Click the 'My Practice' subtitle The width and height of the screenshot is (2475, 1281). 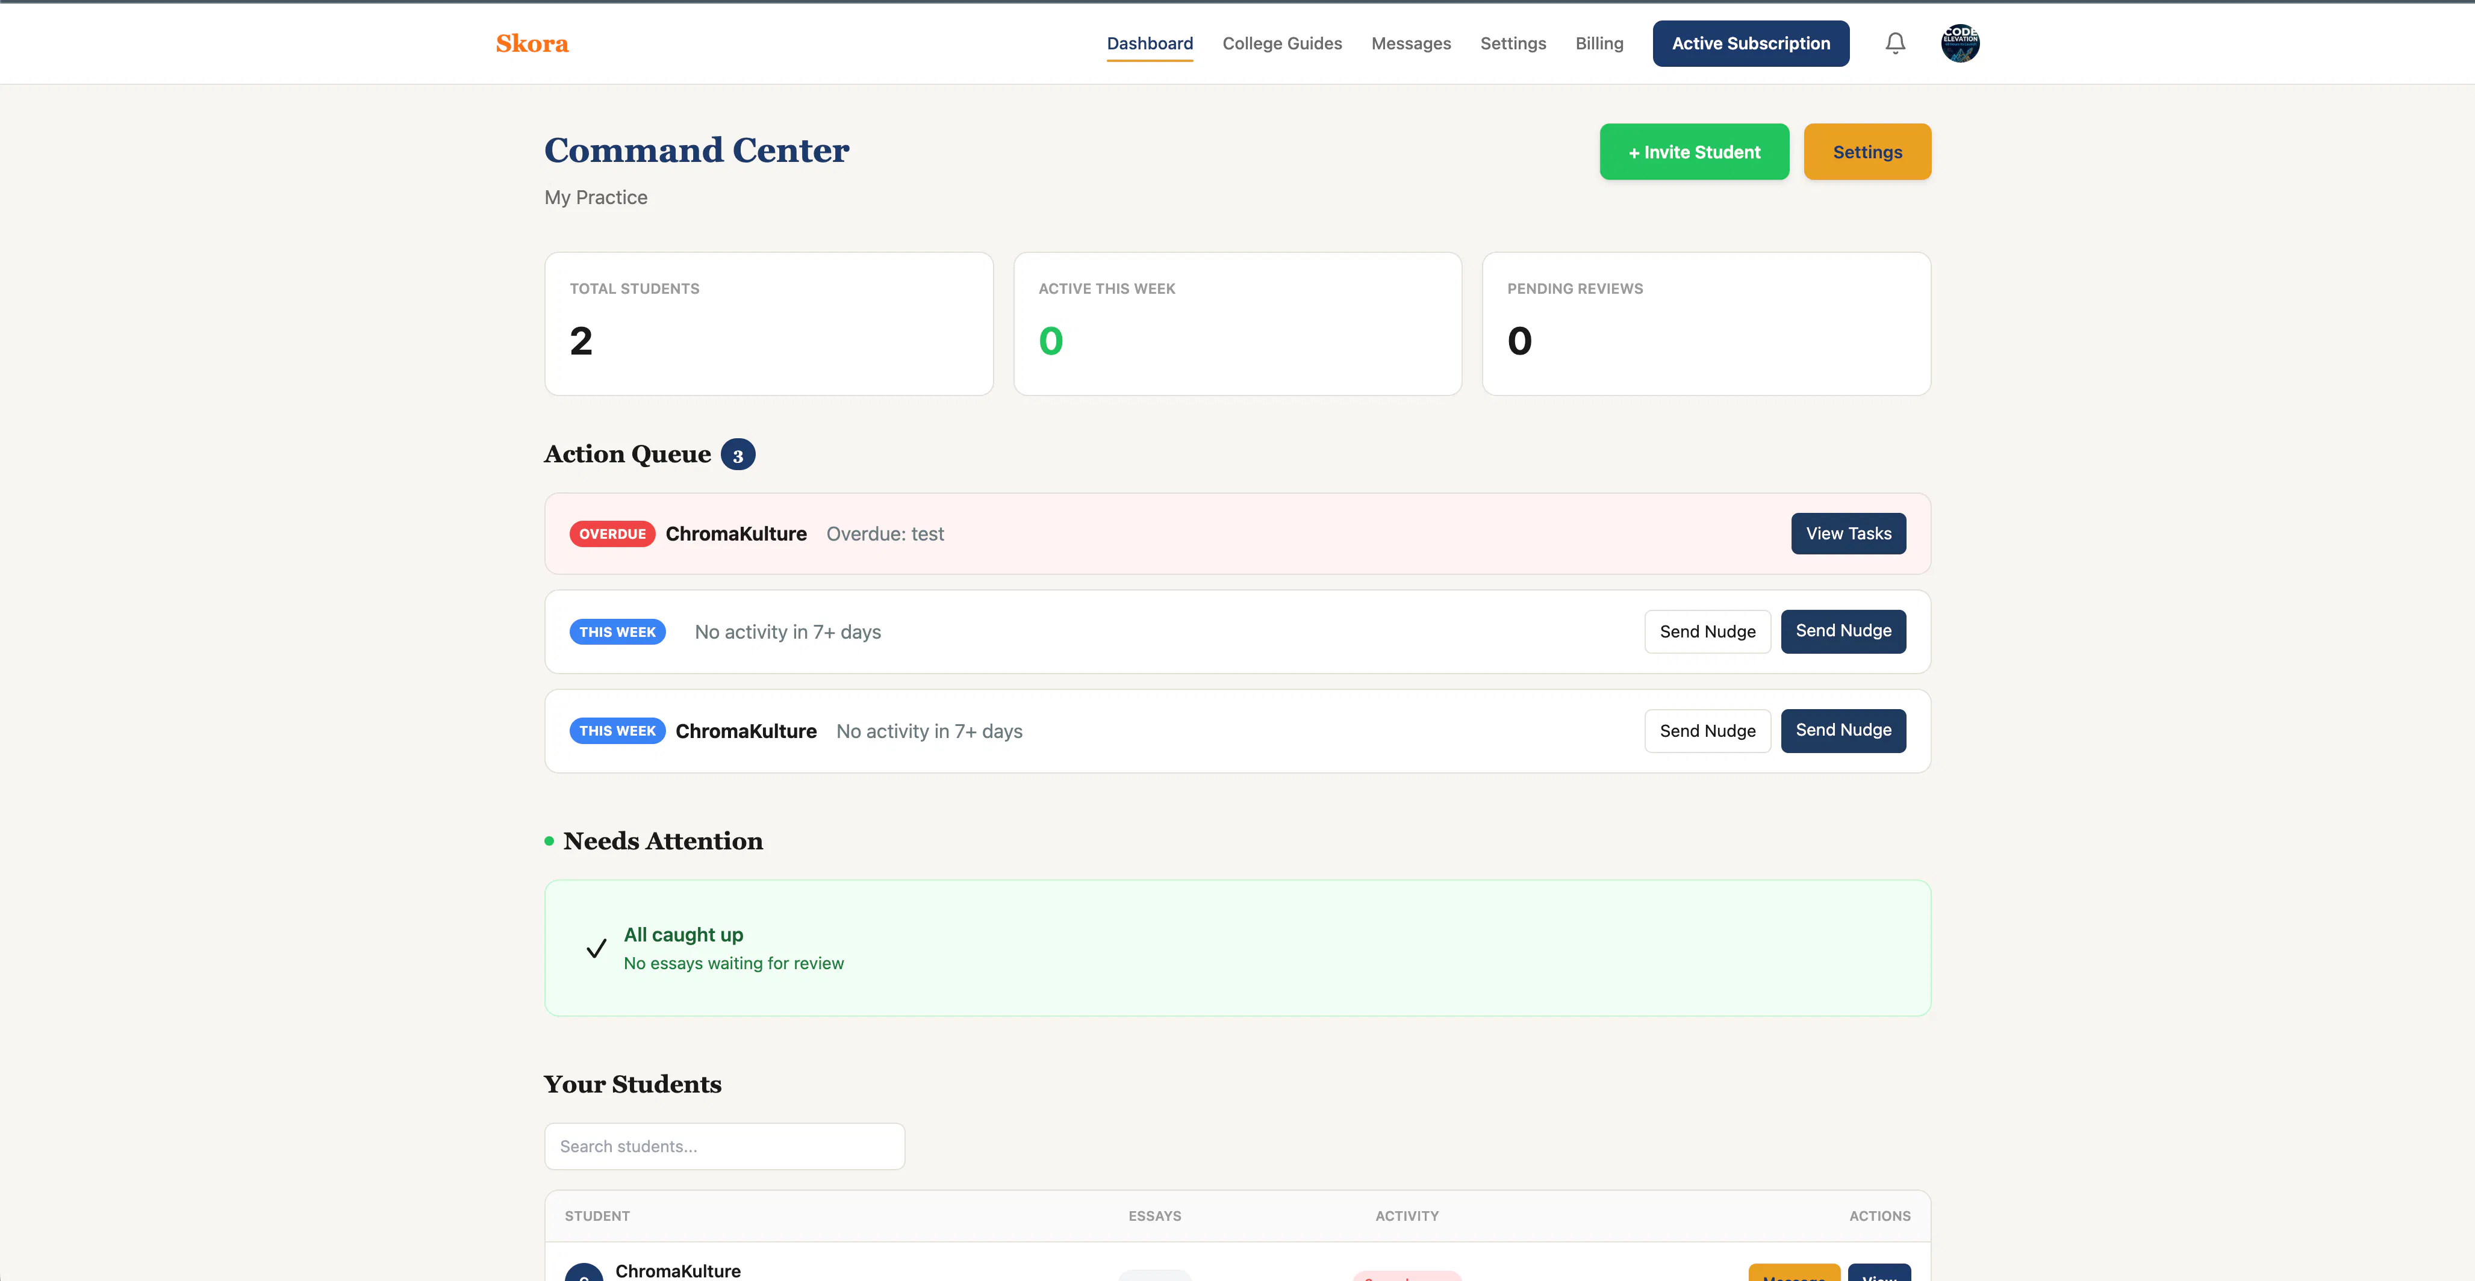[596, 197]
